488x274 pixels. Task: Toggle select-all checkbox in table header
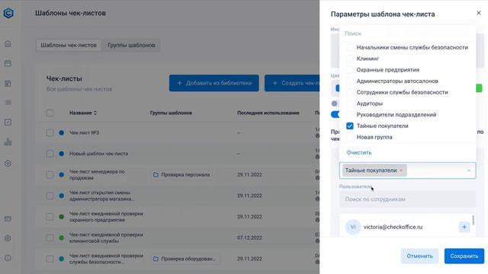pyautogui.click(x=50, y=113)
